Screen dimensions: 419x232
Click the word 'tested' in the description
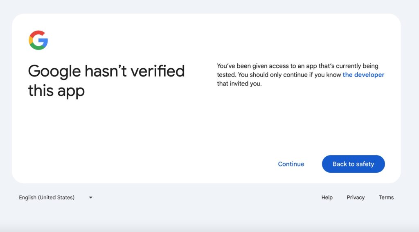coord(226,74)
